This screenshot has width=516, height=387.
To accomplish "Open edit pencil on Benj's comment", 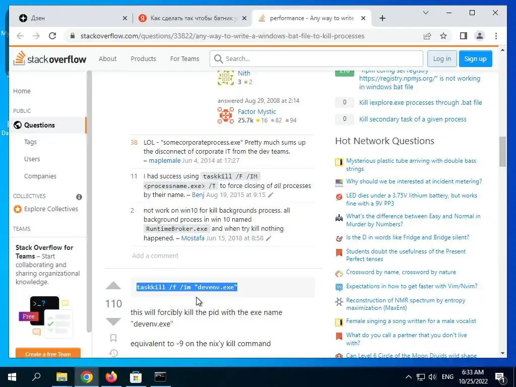I will tap(271, 195).
